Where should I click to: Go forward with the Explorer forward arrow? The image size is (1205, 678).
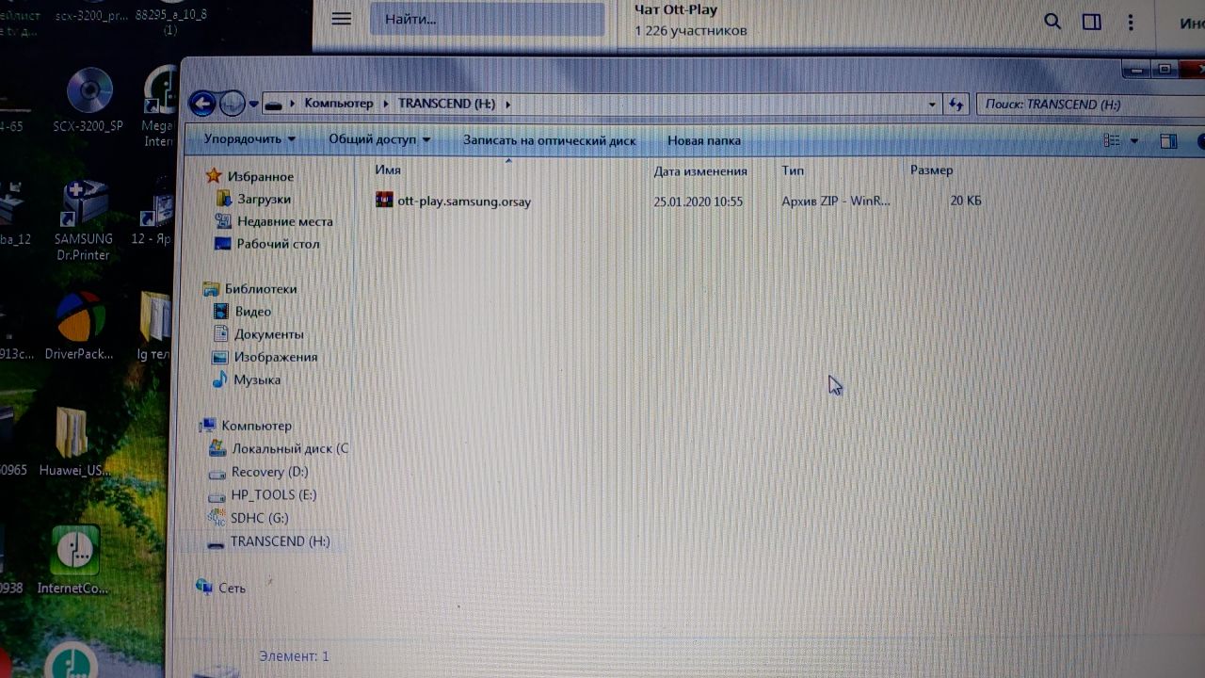[x=232, y=104]
